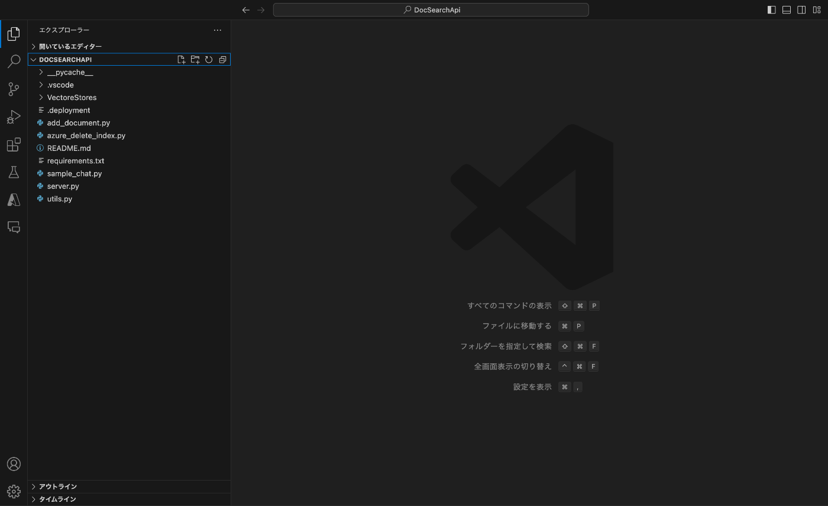Open the Accounts menu
828x506 pixels.
point(14,464)
